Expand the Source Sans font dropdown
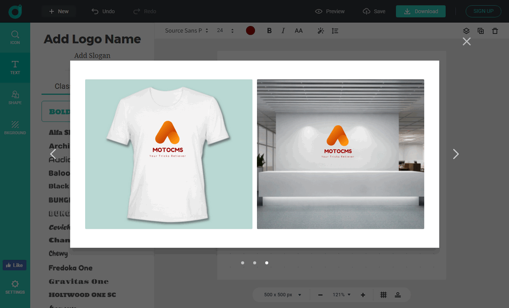Image resolution: width=509 pixels, height=308 pixels. [186, 31]
